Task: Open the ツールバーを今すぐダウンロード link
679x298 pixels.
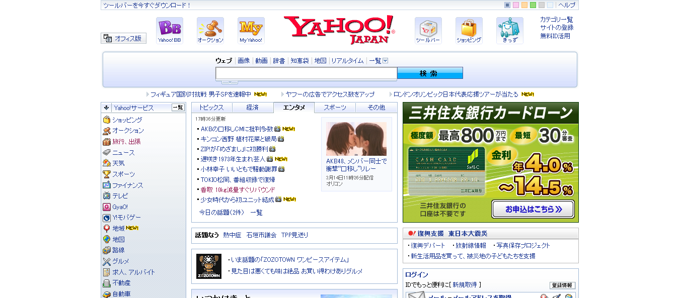Action: click(147, 5)
